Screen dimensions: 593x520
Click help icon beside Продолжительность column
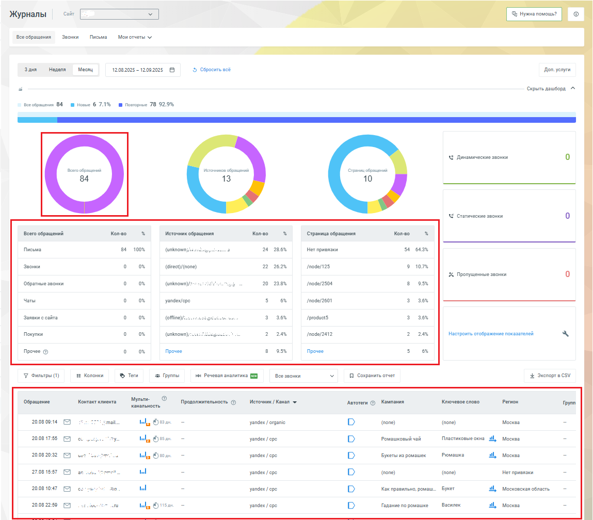click(233, 402)
